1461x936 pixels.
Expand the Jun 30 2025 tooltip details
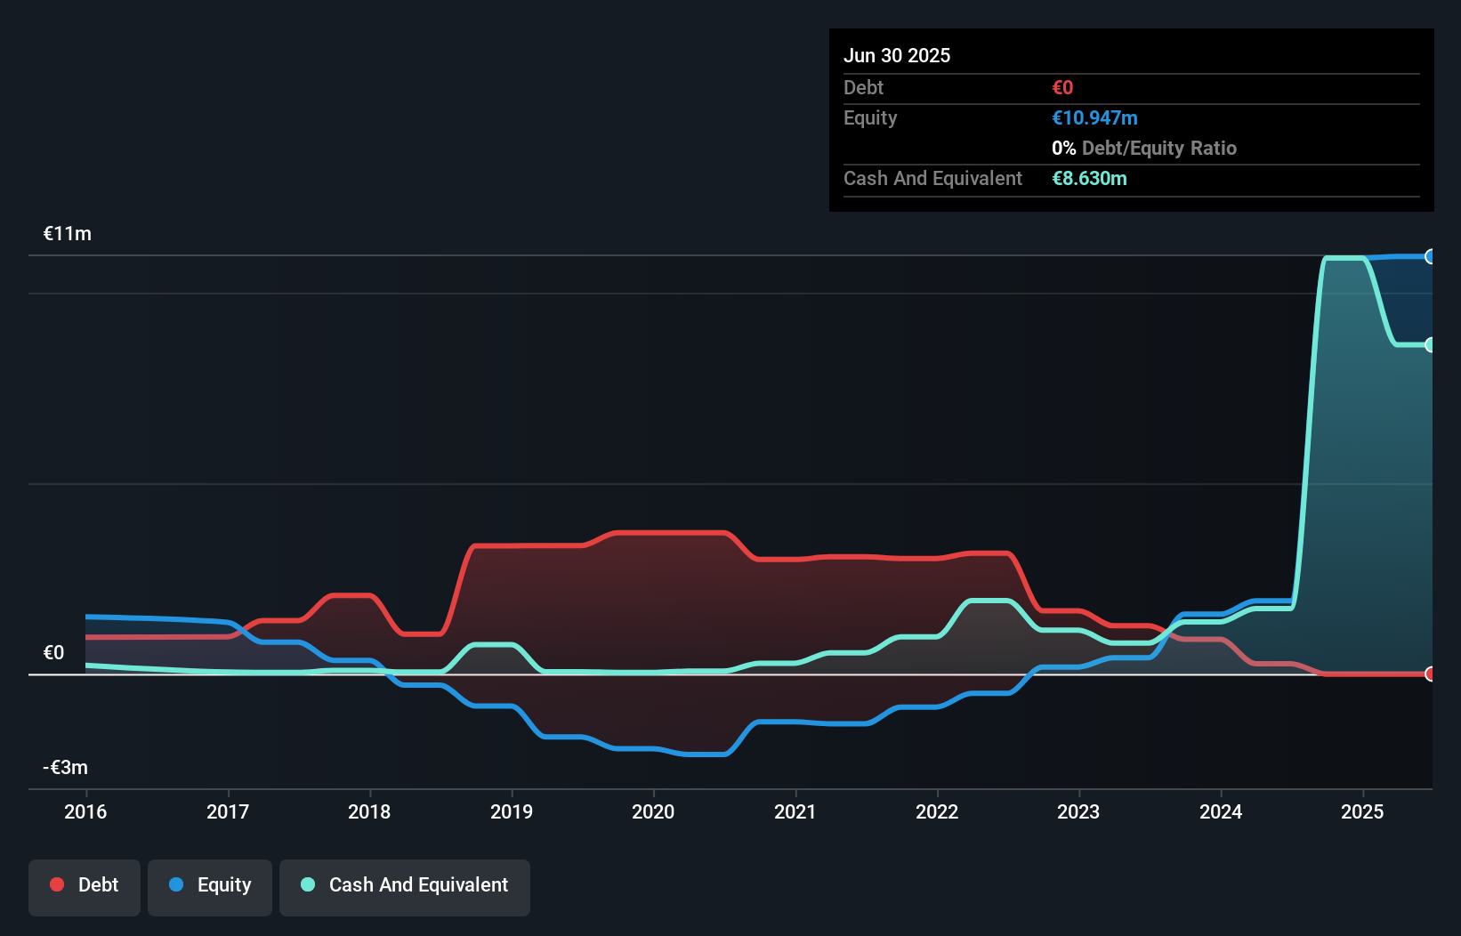(x=897, y=55)
